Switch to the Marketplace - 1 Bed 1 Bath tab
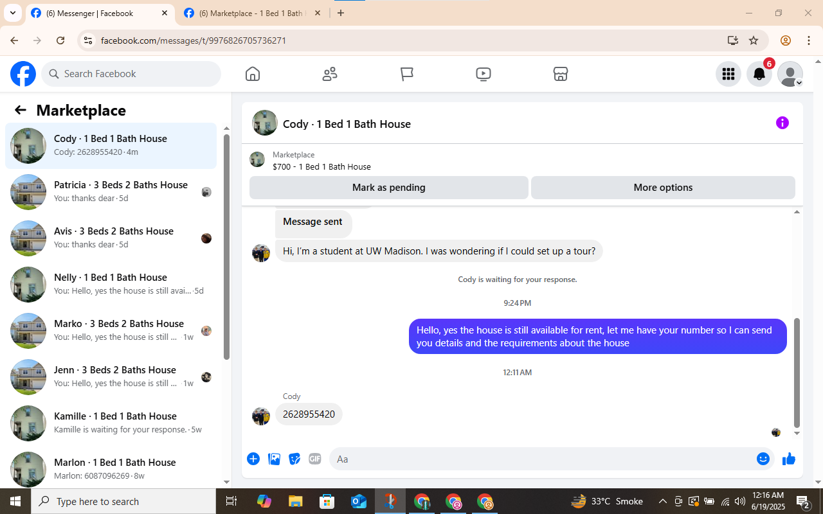Image resolution: width=823 pixels, height=514 pixels. click(253, 13)
